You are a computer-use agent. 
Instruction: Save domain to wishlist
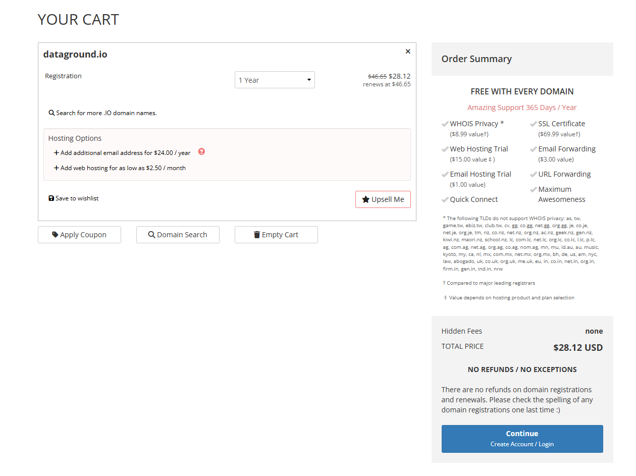pyautogui.click(x=77, y=198)
